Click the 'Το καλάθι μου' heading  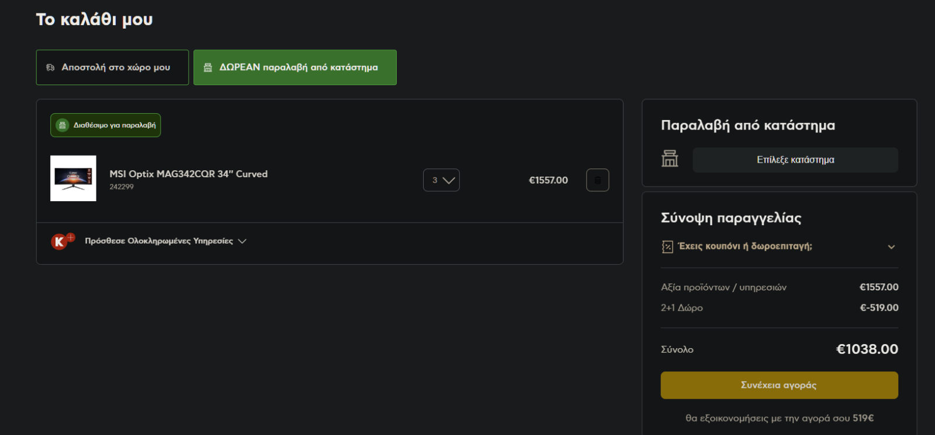pos(94,20)
